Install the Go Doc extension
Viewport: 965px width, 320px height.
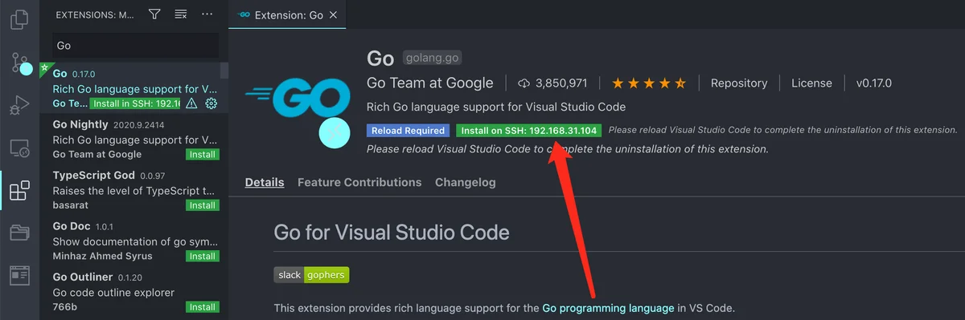click(202, 256)
